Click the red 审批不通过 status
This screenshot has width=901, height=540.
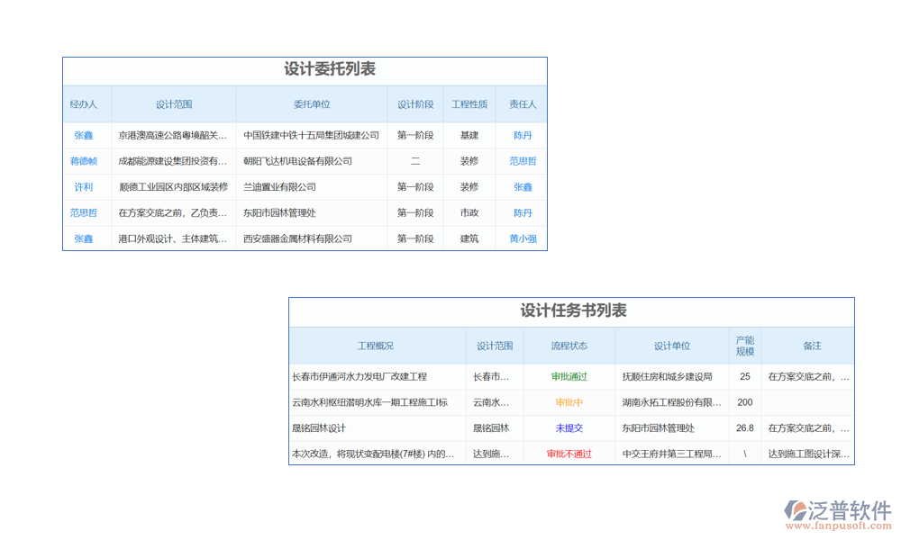click(569, 454)
